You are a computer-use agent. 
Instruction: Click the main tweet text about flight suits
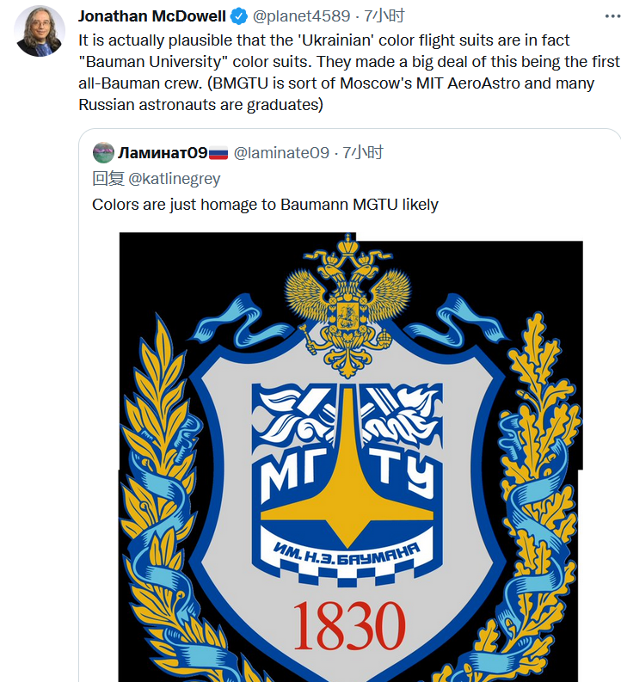[344, 72]
